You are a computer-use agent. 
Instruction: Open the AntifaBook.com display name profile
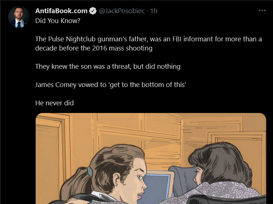click(61, 11)
